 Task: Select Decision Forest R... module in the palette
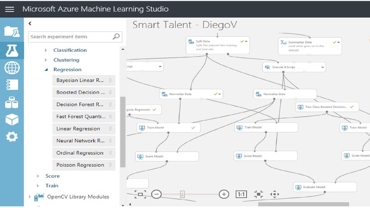tap(84, 104)
